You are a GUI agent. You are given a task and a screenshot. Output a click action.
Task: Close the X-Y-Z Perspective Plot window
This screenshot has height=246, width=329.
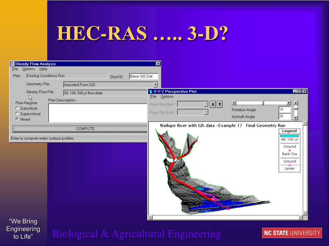[305, 91]
